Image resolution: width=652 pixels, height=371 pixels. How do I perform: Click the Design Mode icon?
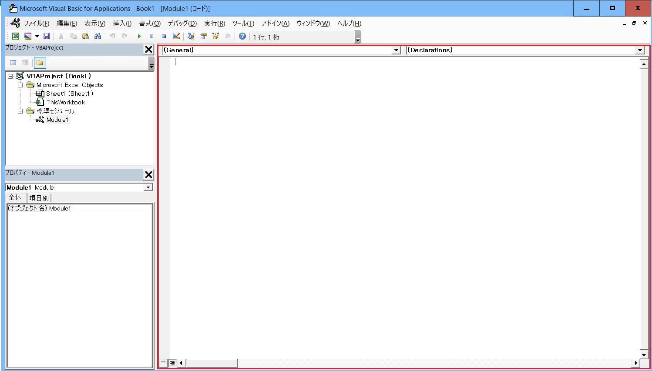pos(175,36)
